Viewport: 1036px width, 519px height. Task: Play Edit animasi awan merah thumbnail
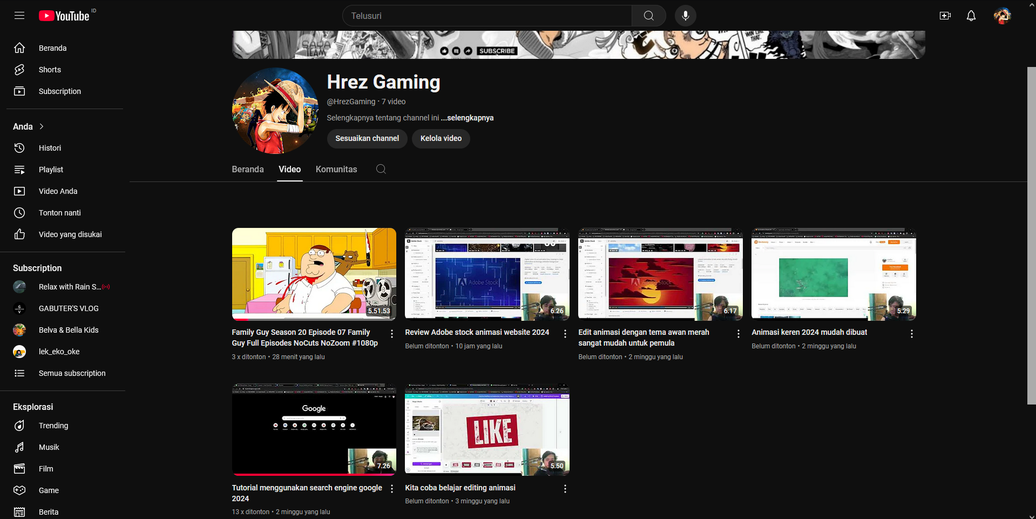(660, 274)
